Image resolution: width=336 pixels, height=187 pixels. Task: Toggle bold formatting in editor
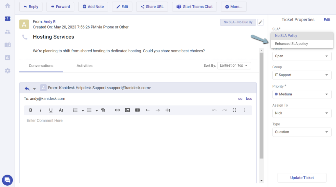[31, 110]
